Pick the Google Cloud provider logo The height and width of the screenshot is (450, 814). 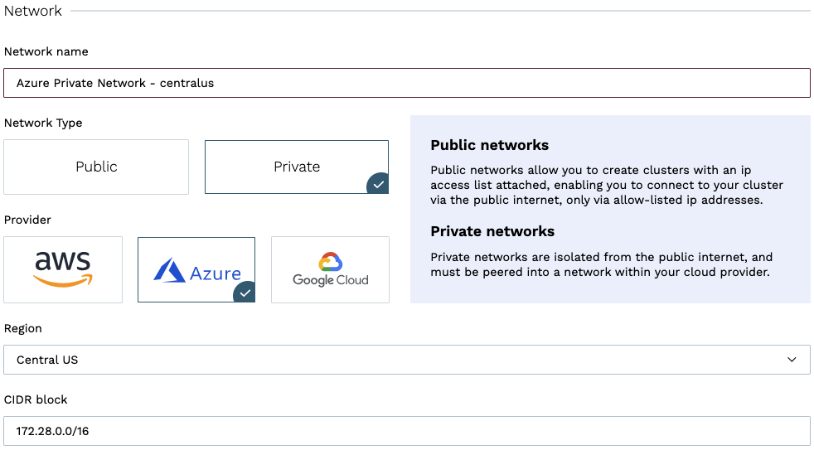click(330, 269)
